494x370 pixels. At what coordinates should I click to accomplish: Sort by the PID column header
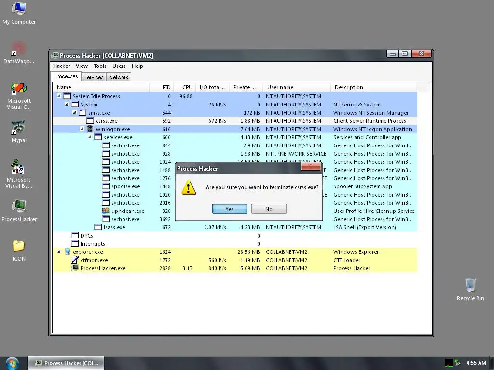point(161,87)
